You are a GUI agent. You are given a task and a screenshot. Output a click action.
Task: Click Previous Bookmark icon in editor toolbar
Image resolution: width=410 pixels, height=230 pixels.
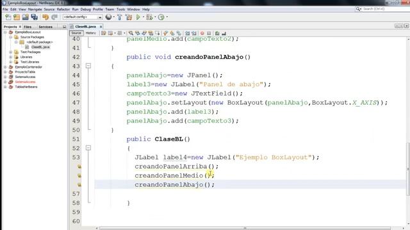click(x=165, y=33)
